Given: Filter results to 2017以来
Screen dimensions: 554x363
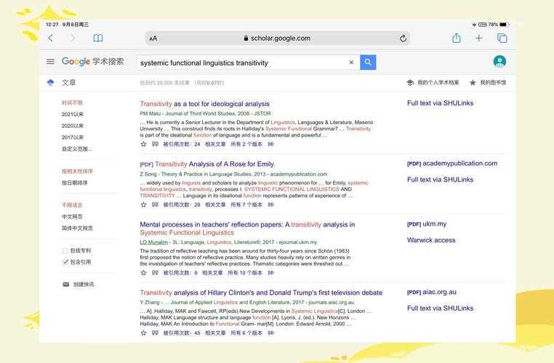Looking at the screenshot, I should click(x=73, y=137).
